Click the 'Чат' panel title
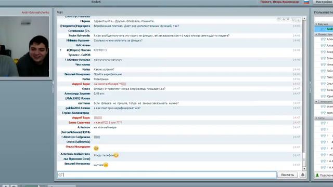The image size is (333, 187). coord(60,12)
